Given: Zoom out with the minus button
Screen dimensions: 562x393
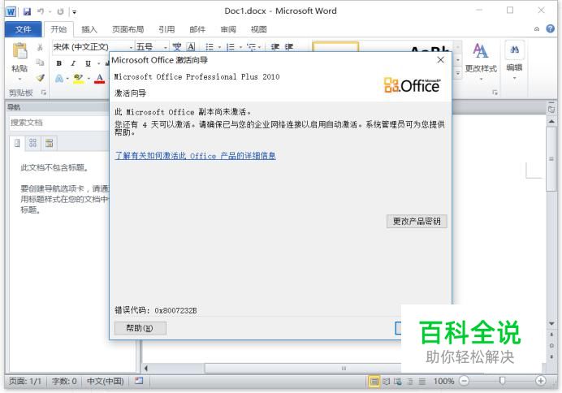Looking at the screenshot, I should click(465, 381).
